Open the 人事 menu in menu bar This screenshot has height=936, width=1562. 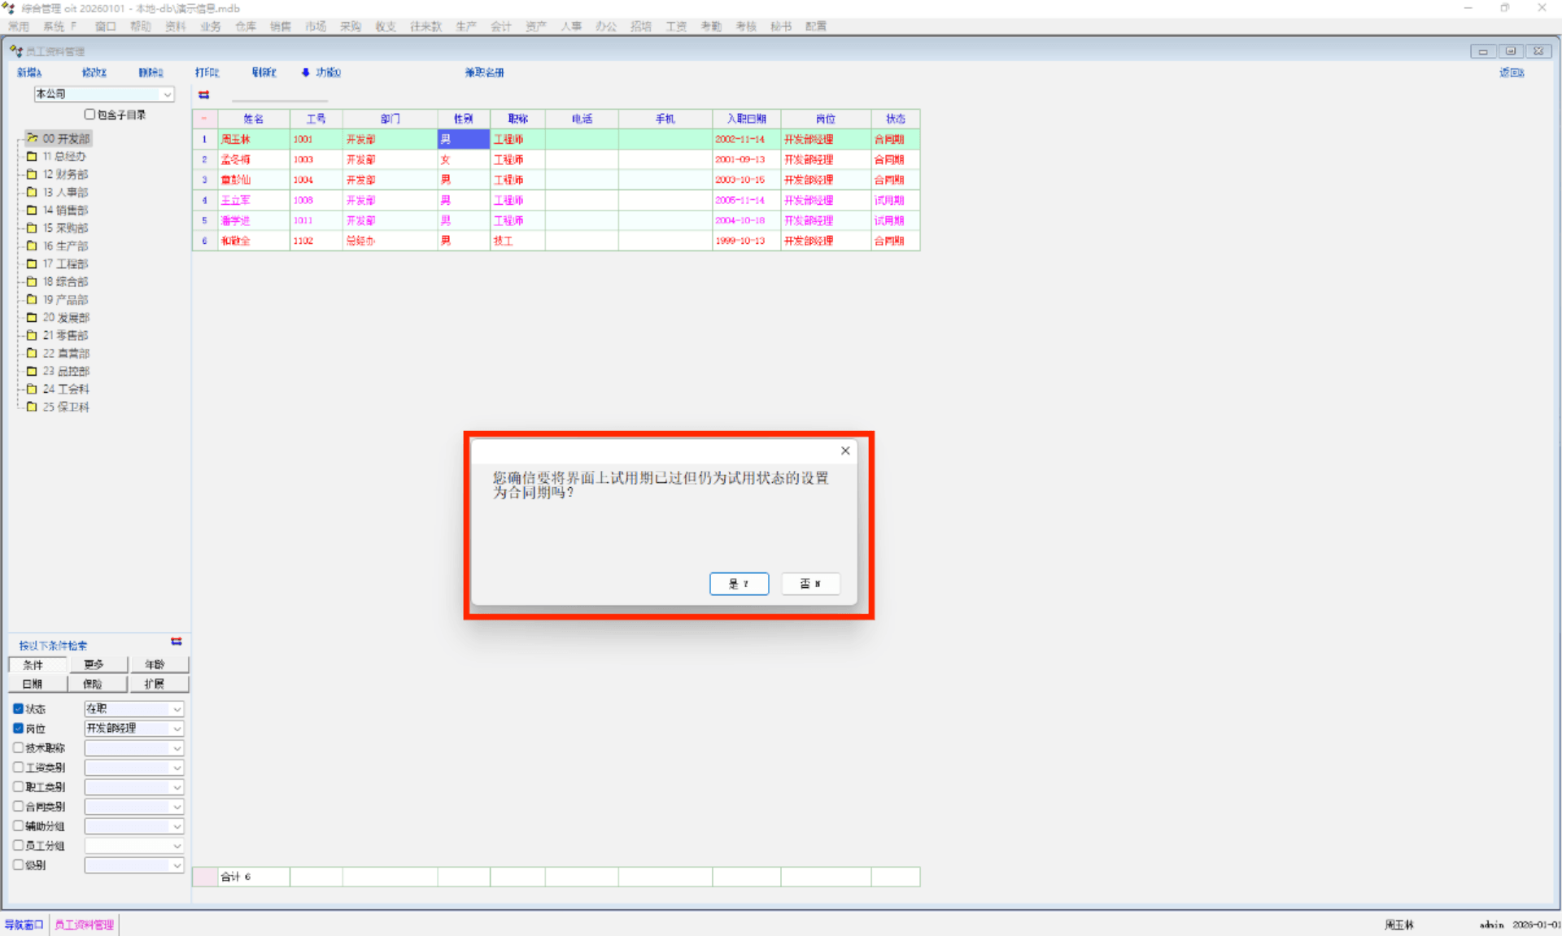point(571,26)
